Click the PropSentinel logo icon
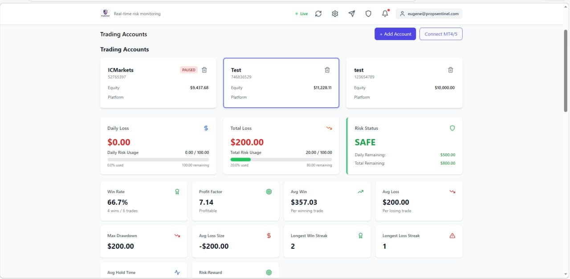The height and width of the screenshot is (279, 570). [105, 14]
